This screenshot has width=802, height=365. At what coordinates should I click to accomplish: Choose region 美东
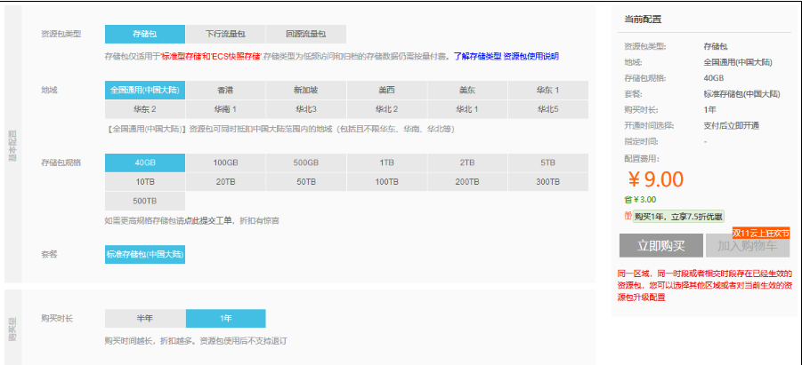pyautogui.click(x=467, y=91)
